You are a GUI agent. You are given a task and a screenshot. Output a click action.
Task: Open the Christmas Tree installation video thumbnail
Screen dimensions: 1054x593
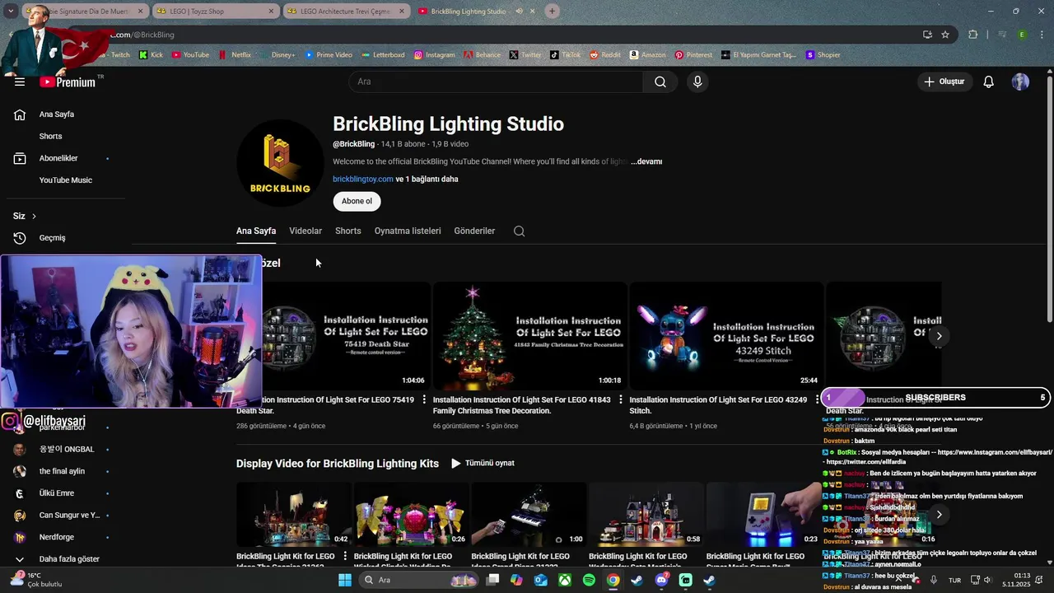click(530, 336)
